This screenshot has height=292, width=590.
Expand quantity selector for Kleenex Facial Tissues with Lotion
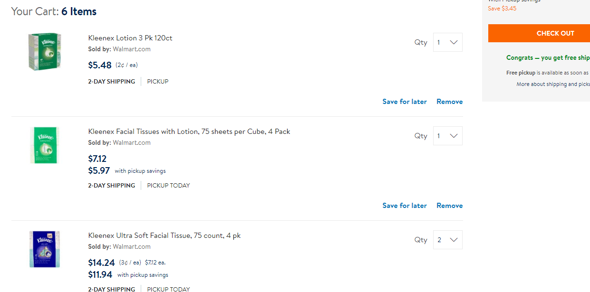point(447,136)
